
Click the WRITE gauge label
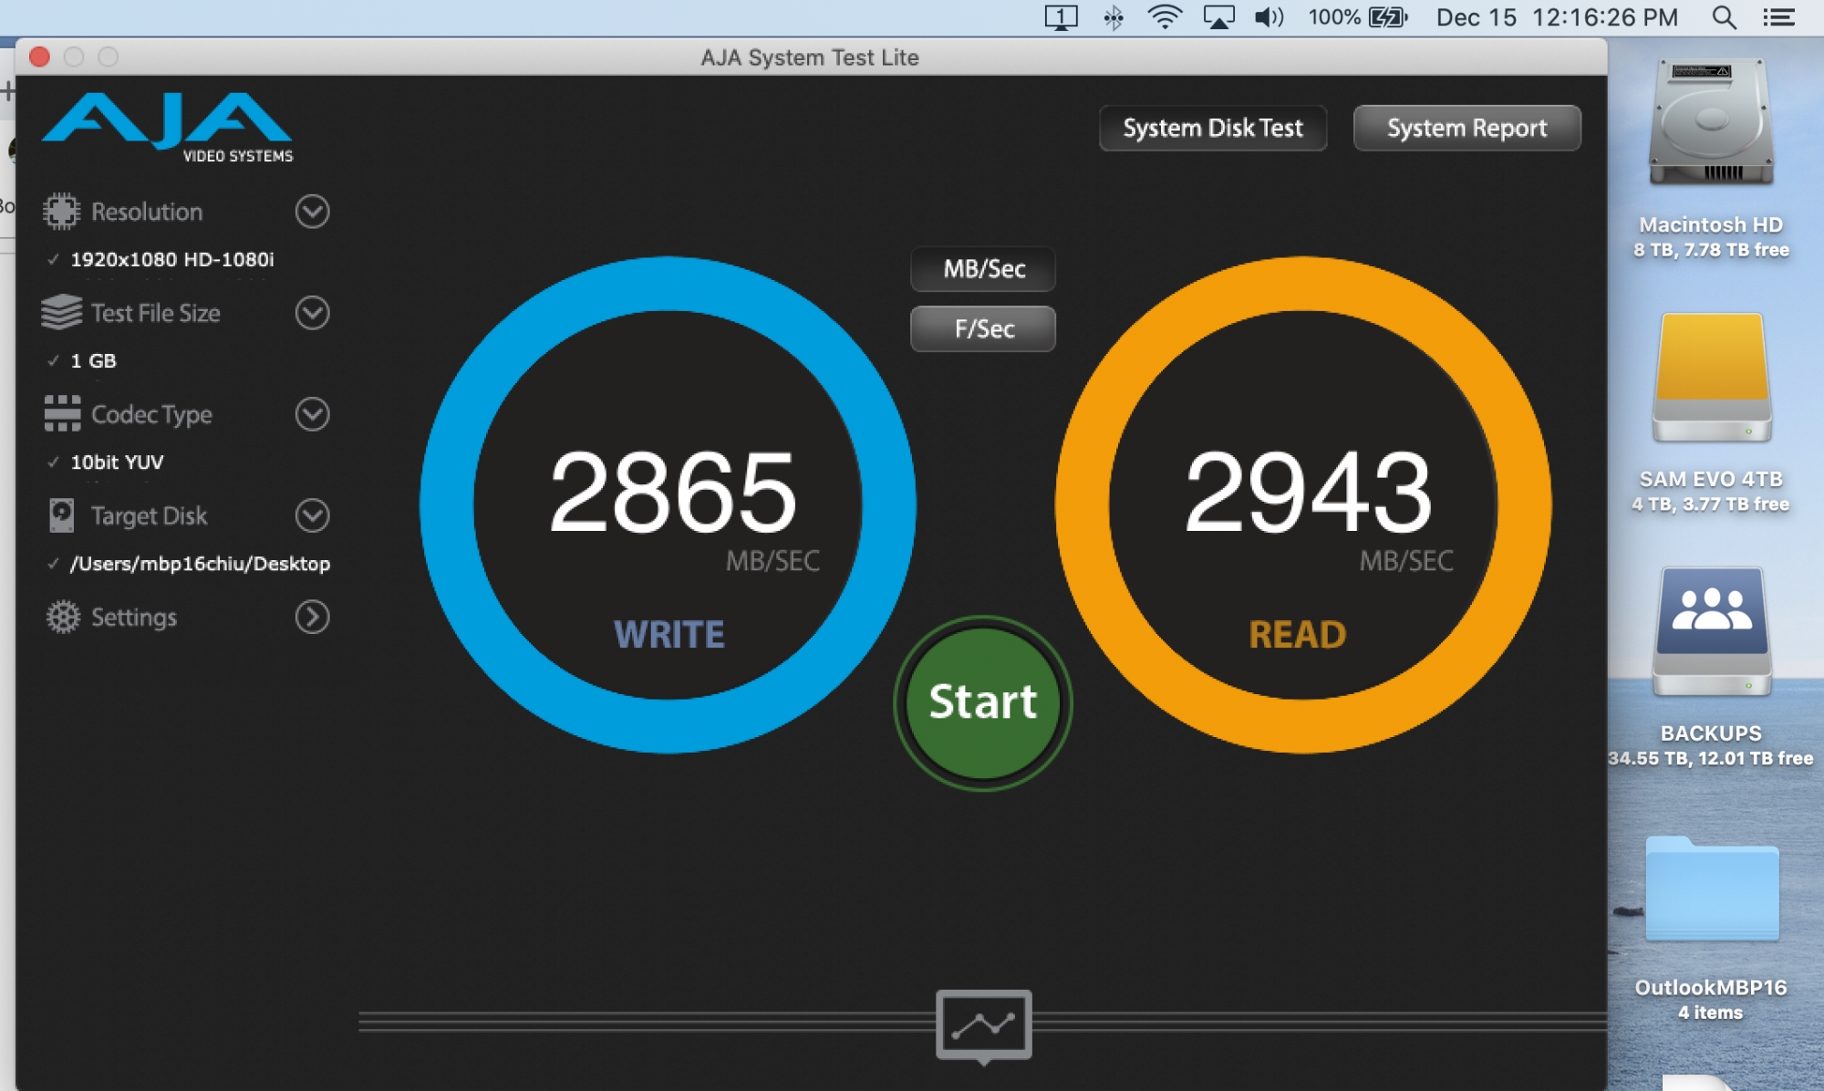[669, 635]
